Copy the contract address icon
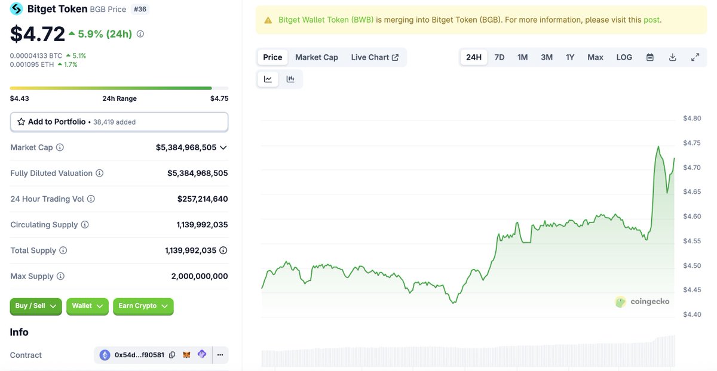 (x=172, y=355)
